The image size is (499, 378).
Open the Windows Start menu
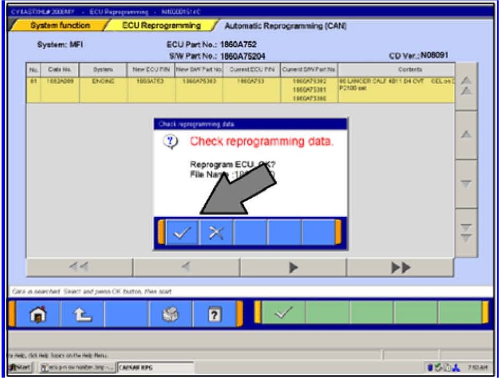21,367
